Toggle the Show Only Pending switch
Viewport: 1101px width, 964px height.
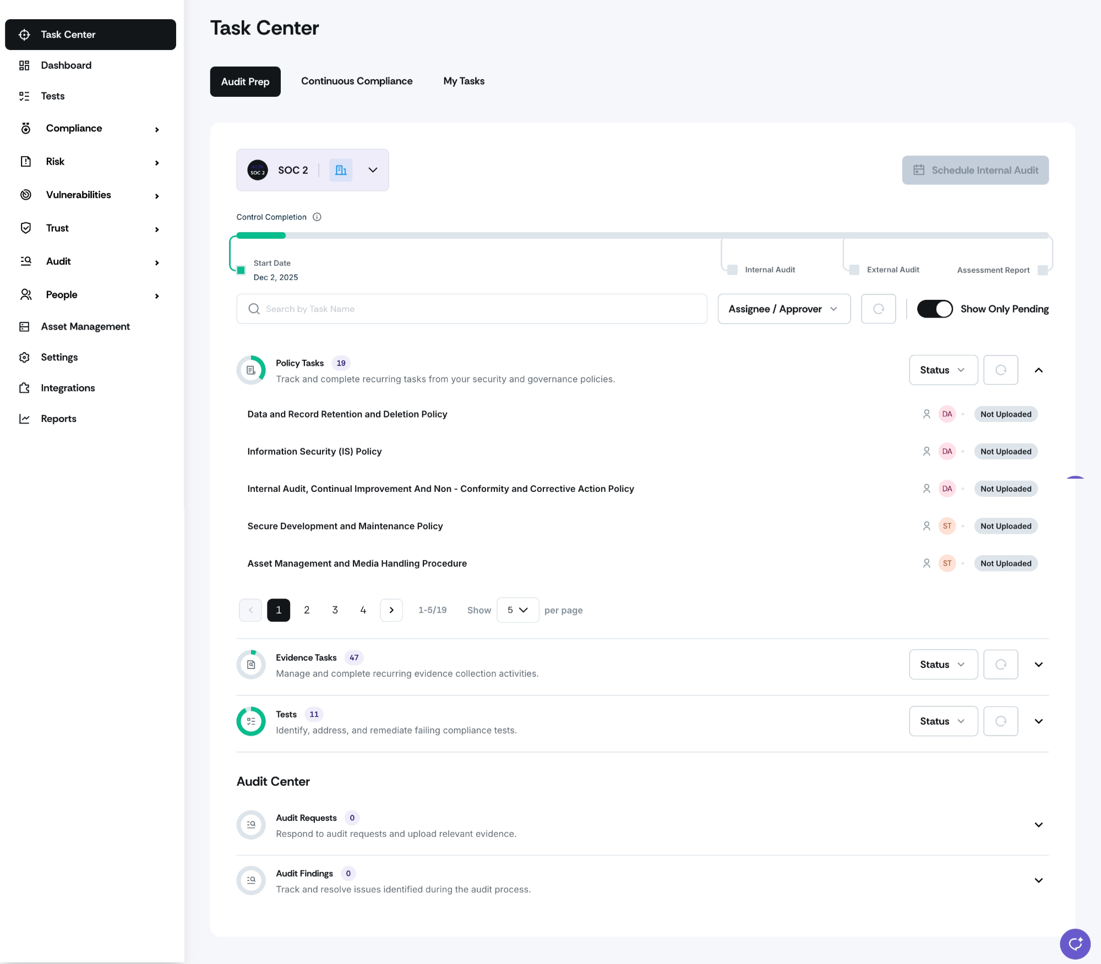click(934, 309)
